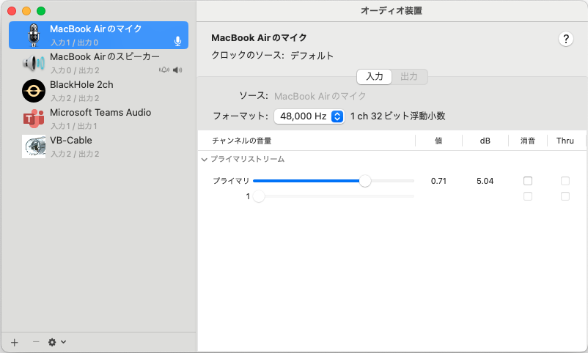Click the default input microphone indicator icon
The width and height of the screenshot is (588, 353).
(x=177, y=41)
